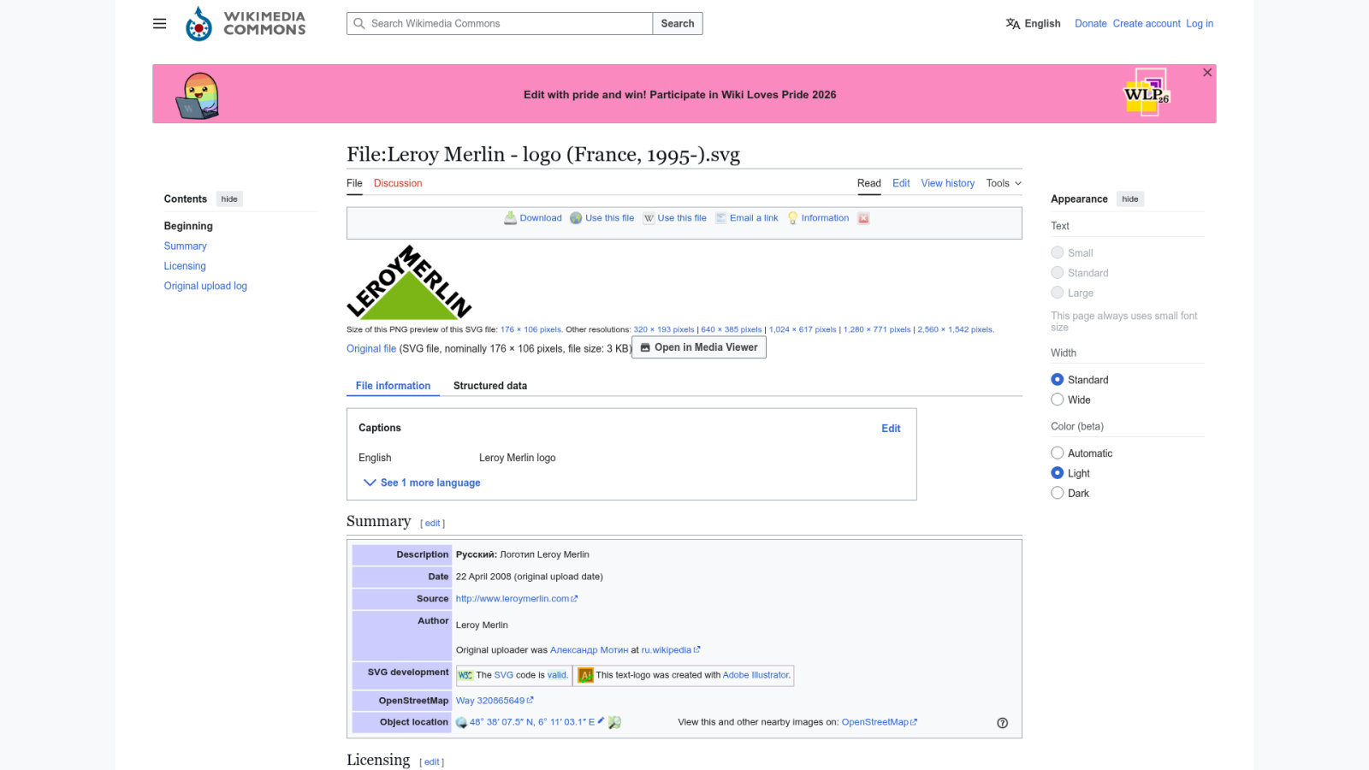
Task: Expand See 1 more language captions
Action: (422, 483)
